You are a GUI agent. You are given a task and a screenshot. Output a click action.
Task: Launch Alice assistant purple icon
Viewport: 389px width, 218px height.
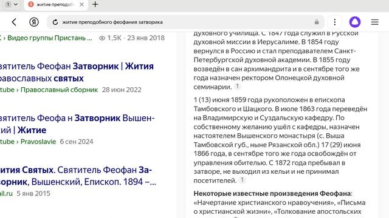tap(355, 22)
